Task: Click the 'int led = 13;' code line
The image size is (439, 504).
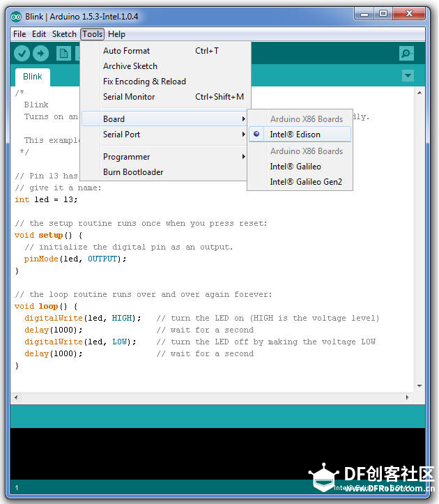Action: click(x=46, y=199)
